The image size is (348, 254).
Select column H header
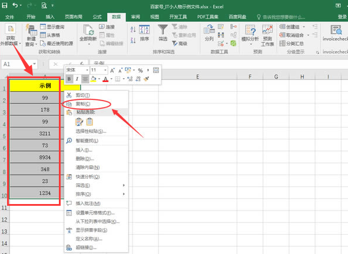click(302, 76)
